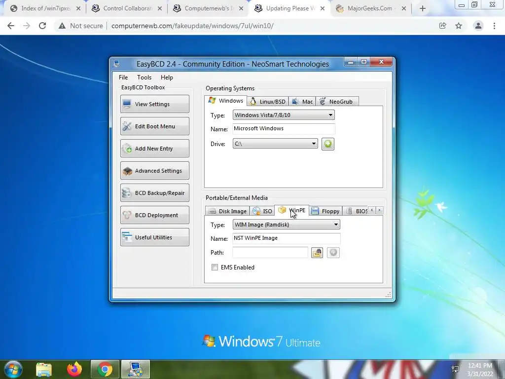This screenshot has height=379, width=505.
Task: Launch Firefox from the taskbar
Action: [x=74, y=369]
